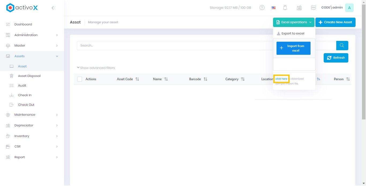This screenshot has height=186, width=366.
Task: Click Create New Asset button
Action: 335,22
